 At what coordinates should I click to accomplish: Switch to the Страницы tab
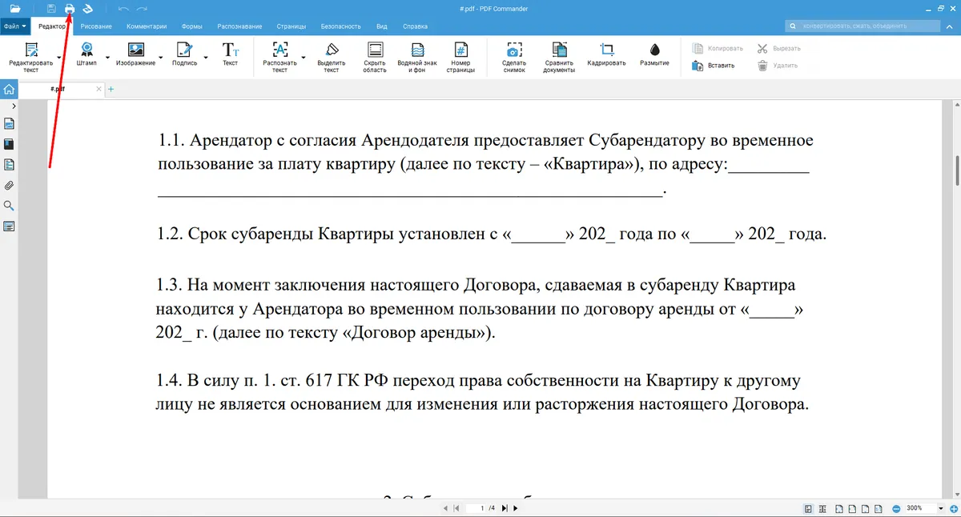(292, 26)
